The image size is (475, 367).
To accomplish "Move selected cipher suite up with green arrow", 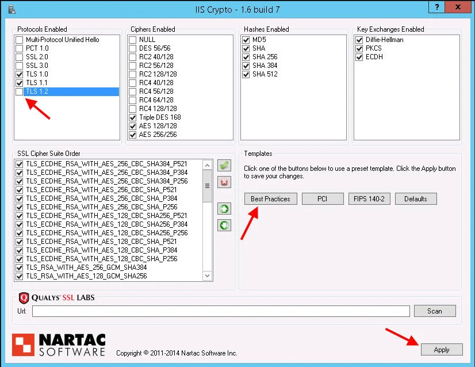I will pos(224,209).
